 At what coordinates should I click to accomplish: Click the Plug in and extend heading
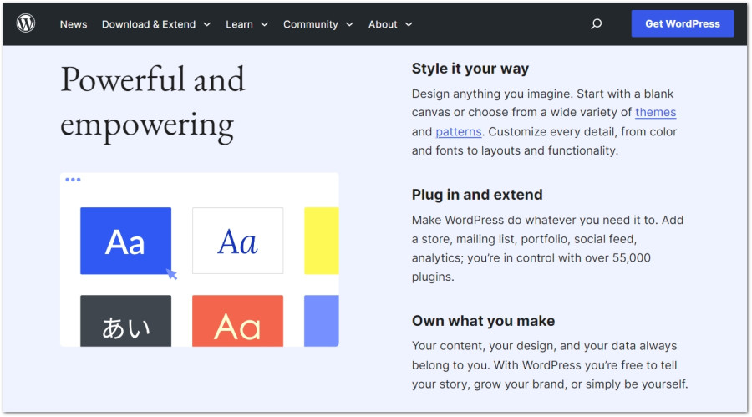(x=477, y=195)
